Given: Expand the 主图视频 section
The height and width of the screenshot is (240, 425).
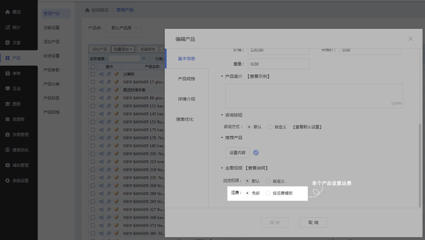Looking at the screenshot, I should tap(222, 168).
